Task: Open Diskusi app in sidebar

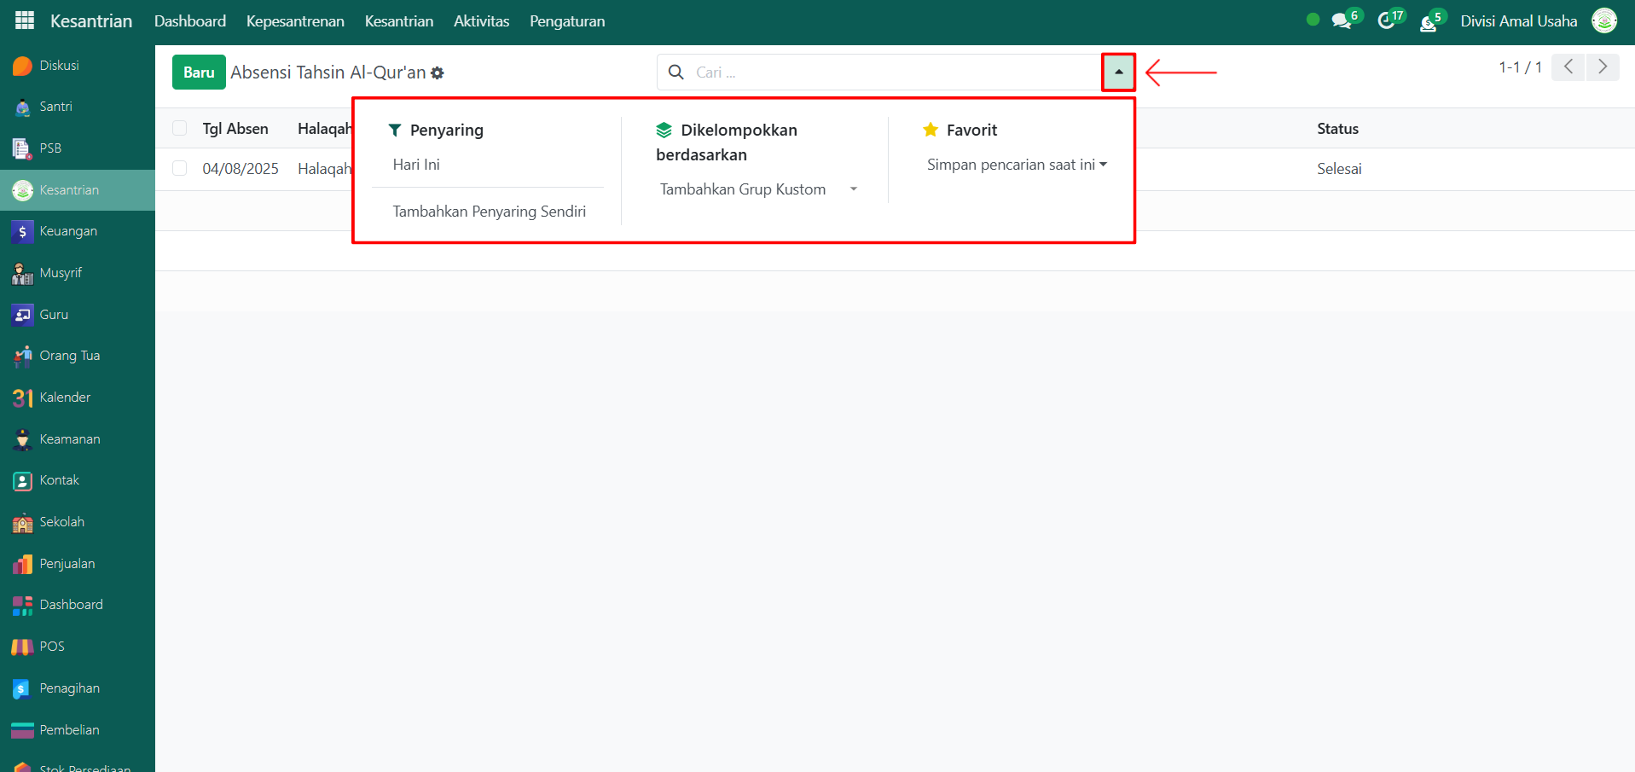Action: pyautogui.click(x=59, y=66)
